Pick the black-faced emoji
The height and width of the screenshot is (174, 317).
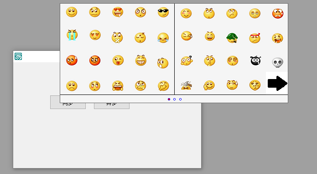[256, 60]
